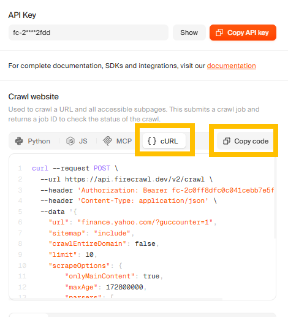The image size is (288, 317).
Task: Click the horizontal scrollbar under the code
Action: tap(116, 299)
